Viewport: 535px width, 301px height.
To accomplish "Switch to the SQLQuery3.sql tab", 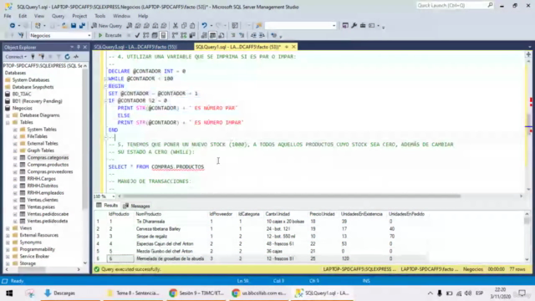I will [135, 47].
